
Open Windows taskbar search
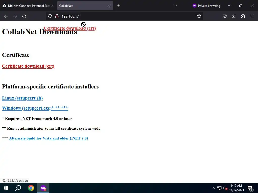[18, 188]
